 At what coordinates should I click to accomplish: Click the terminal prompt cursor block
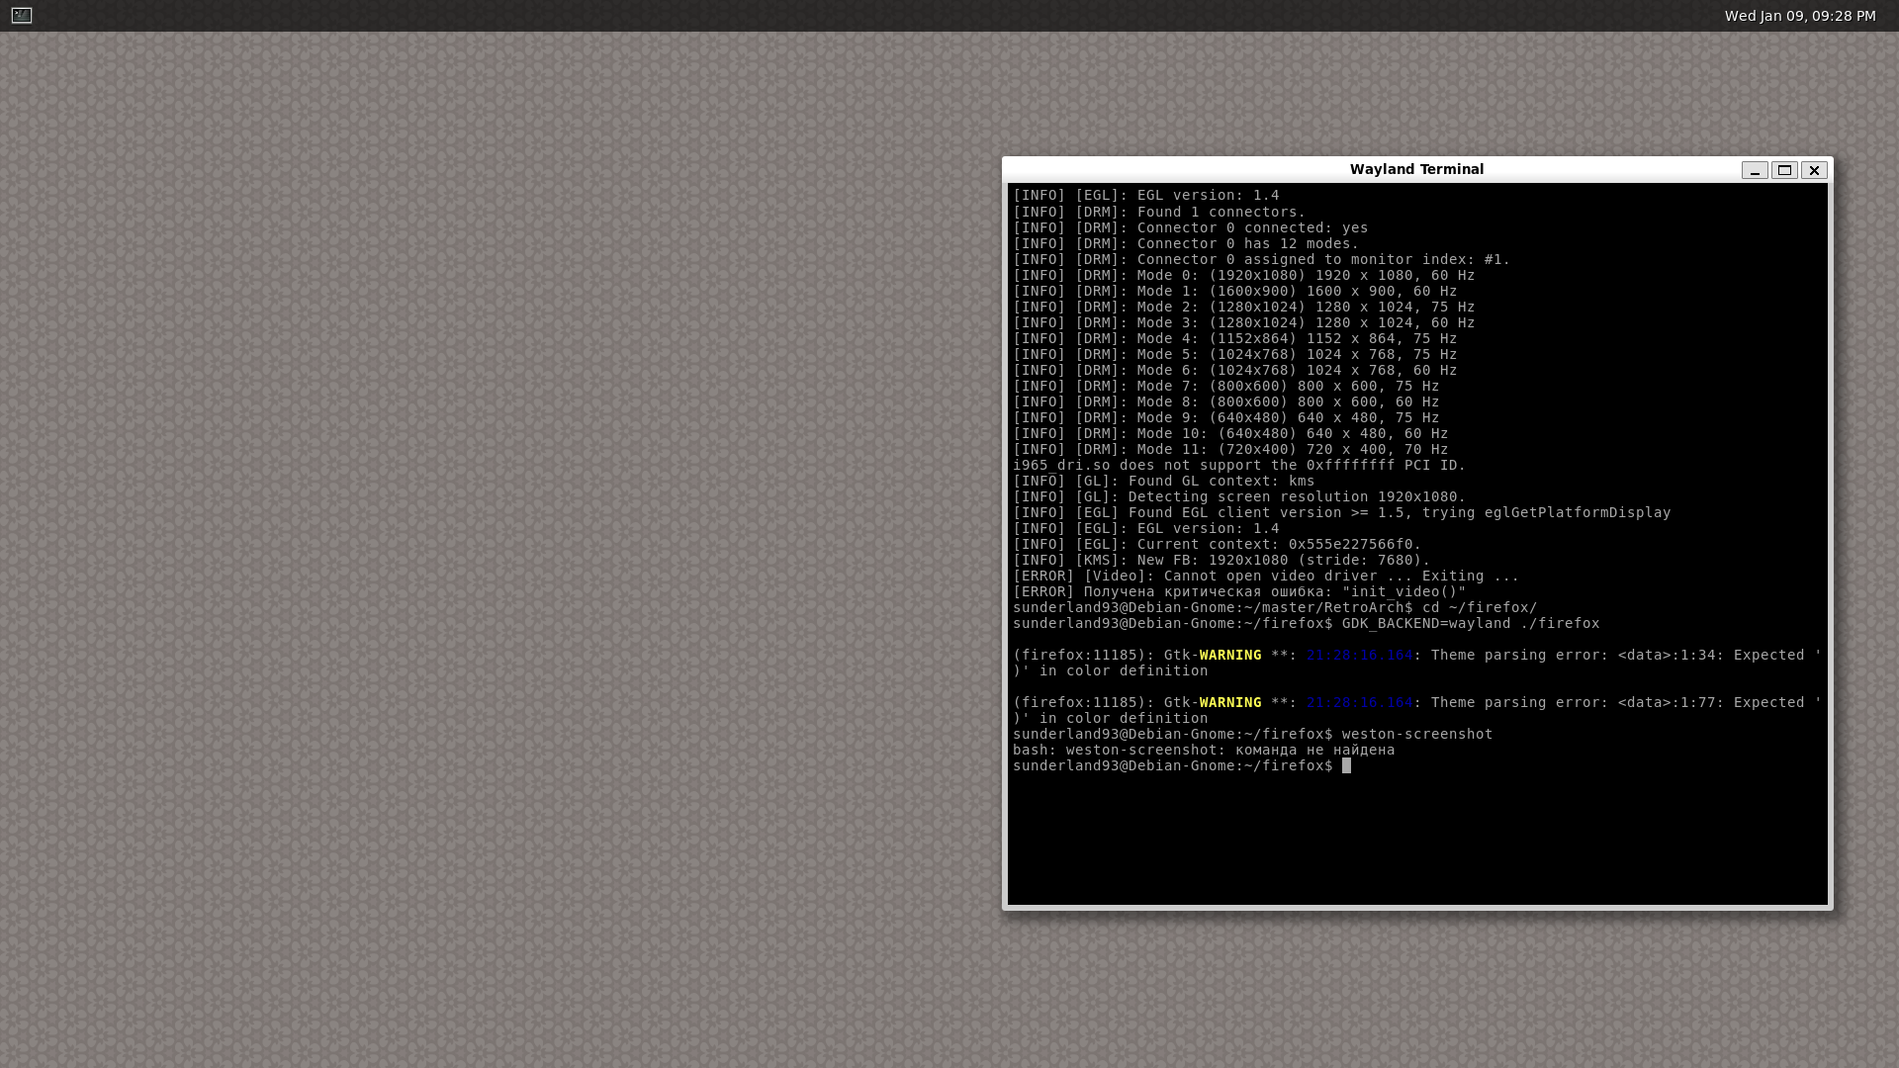point(1346,765)
